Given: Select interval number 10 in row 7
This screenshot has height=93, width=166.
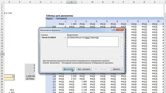Looking at the screenshot, I should [x=155, y=21].
